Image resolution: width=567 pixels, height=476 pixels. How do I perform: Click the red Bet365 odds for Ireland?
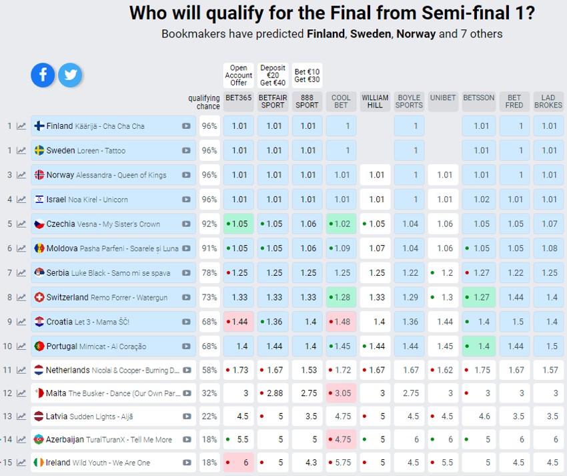239,463
